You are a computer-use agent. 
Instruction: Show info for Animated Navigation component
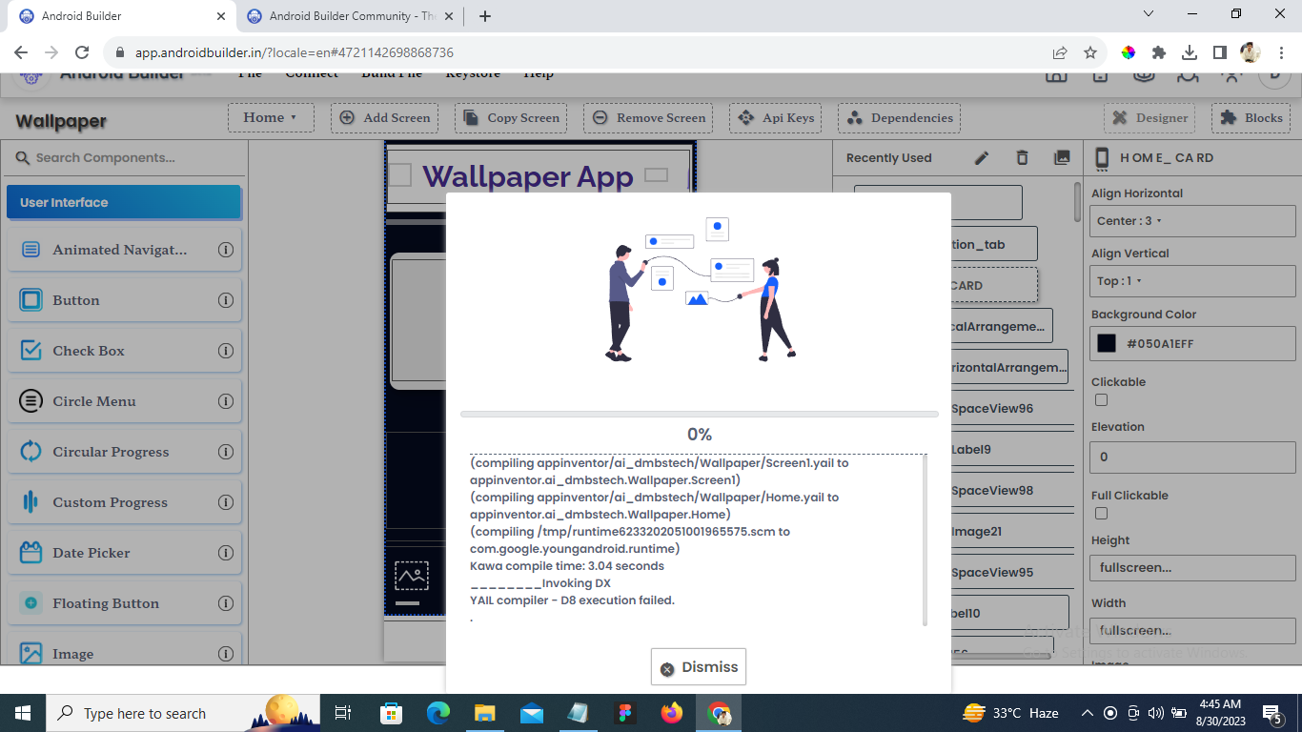226,250
